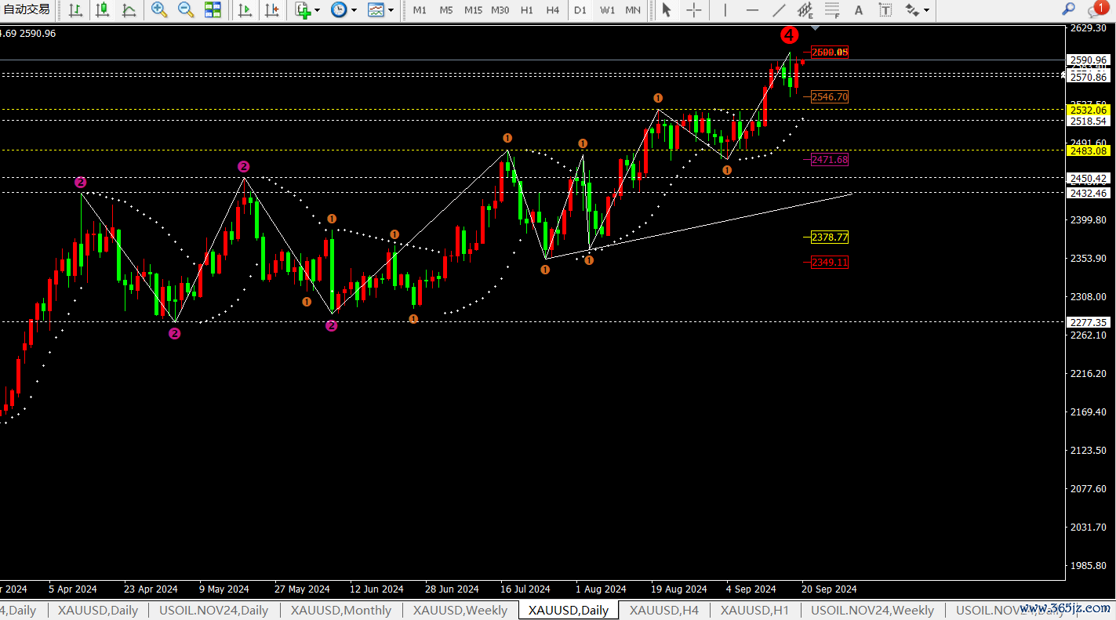The width and height of the screenshot is (1116, 620).
Task: Select the M30 timeframe
Action: [x=500, y=10]
